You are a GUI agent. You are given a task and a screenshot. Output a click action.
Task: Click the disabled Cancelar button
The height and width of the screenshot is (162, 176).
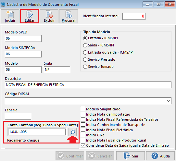click(100, 156)
